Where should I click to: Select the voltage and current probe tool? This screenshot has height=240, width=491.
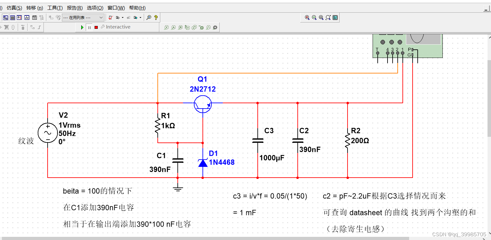coord(194,27)
